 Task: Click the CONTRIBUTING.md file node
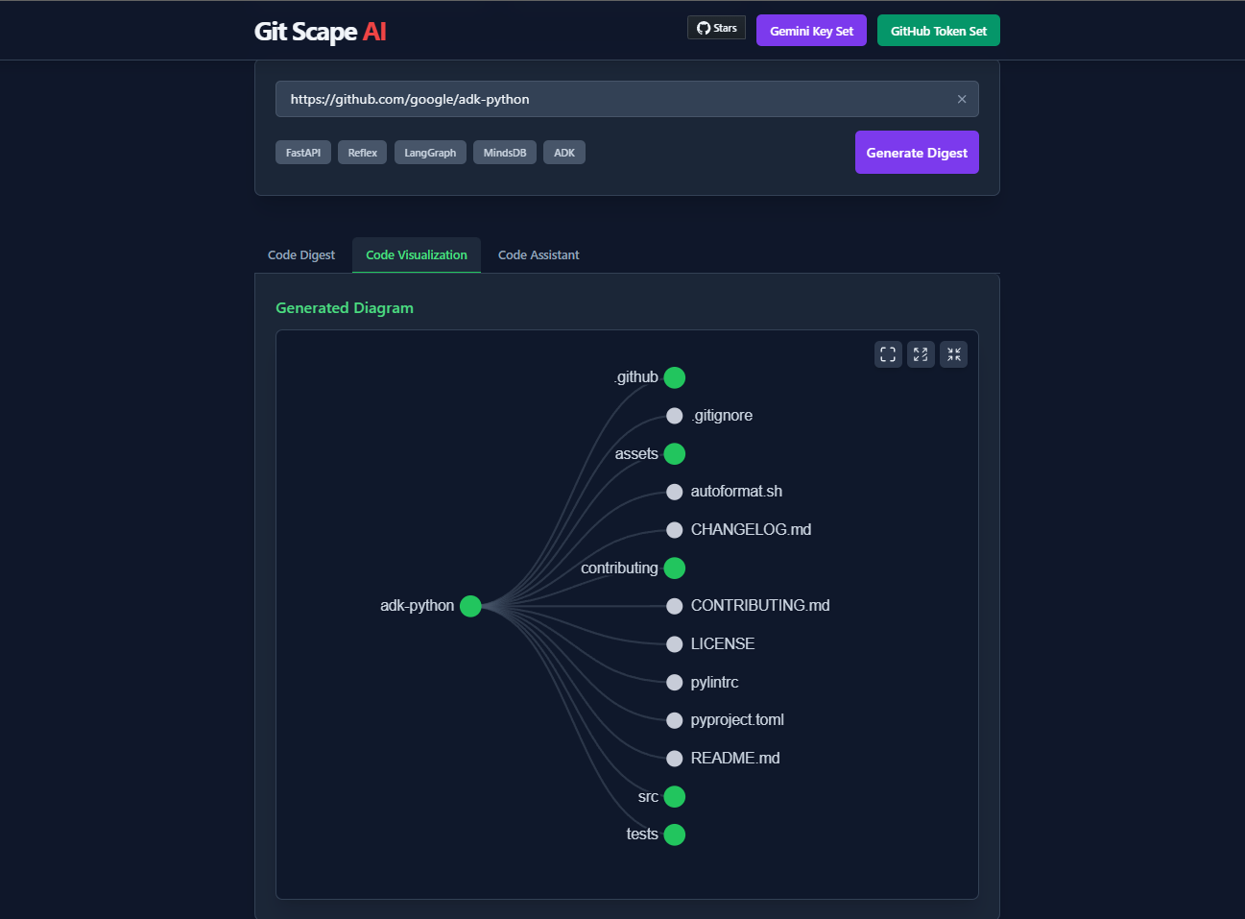pos(675,606)
